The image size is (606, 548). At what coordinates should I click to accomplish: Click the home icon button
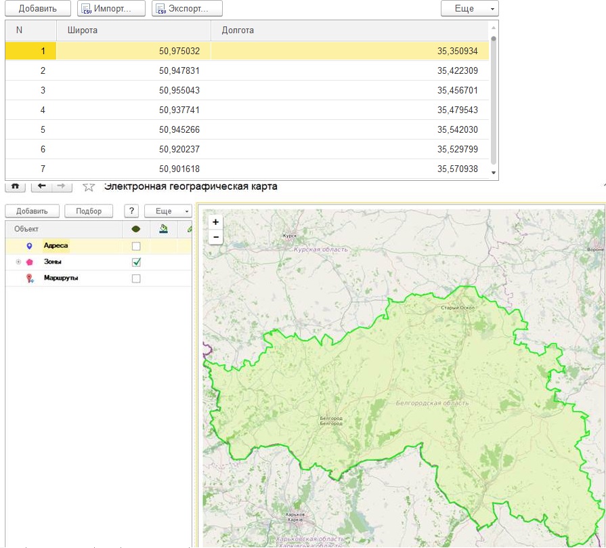[15, 186]
